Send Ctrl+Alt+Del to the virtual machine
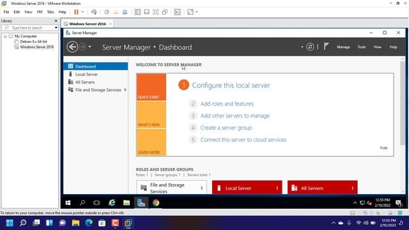 point(94,12)
